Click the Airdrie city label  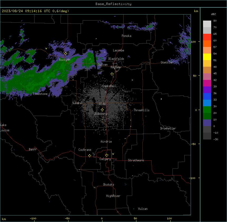click(106, 142)
